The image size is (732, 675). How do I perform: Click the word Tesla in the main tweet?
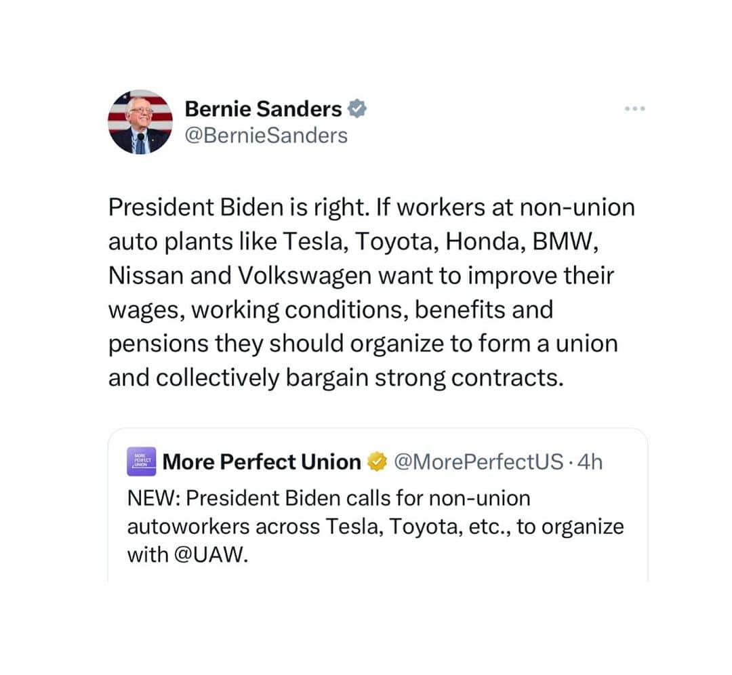(315, 241)
